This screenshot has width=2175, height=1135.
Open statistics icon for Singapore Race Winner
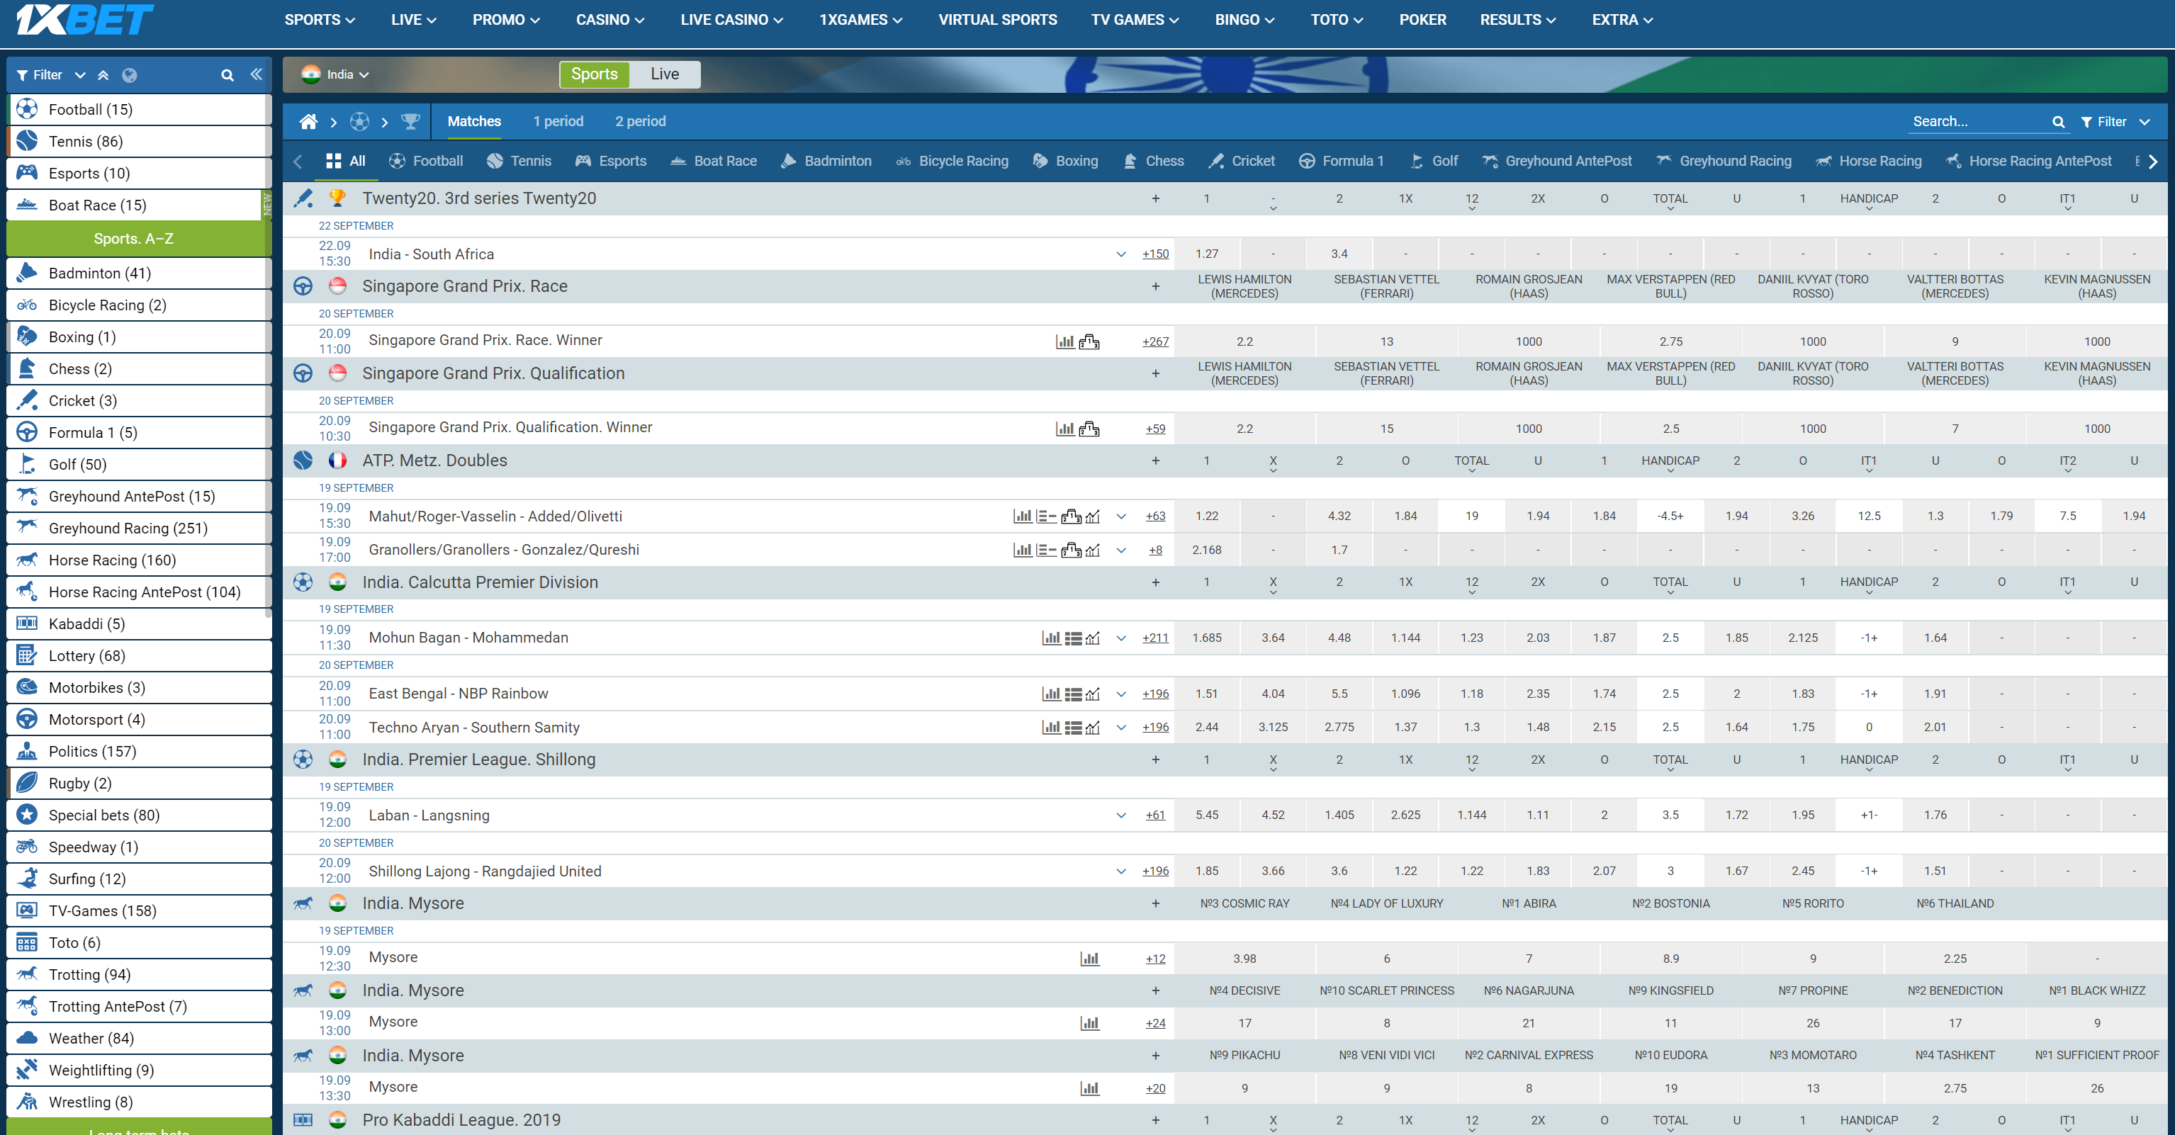point(1064,341)
